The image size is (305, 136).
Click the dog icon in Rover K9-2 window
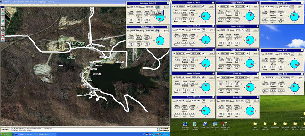pyautogui.click(x=248, y=101)
